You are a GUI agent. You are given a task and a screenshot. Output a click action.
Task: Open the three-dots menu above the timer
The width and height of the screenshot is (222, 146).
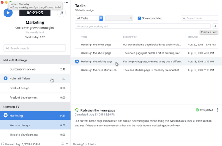click(x=66, y=3)
